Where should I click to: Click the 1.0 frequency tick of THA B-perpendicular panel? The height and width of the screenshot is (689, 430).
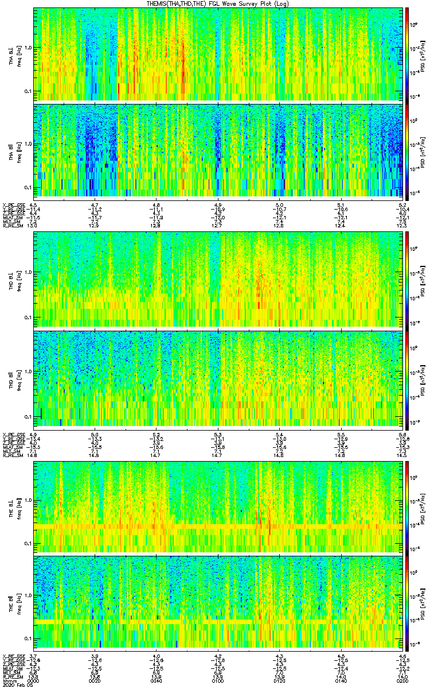pyautogui.click(x=28, y=48)
